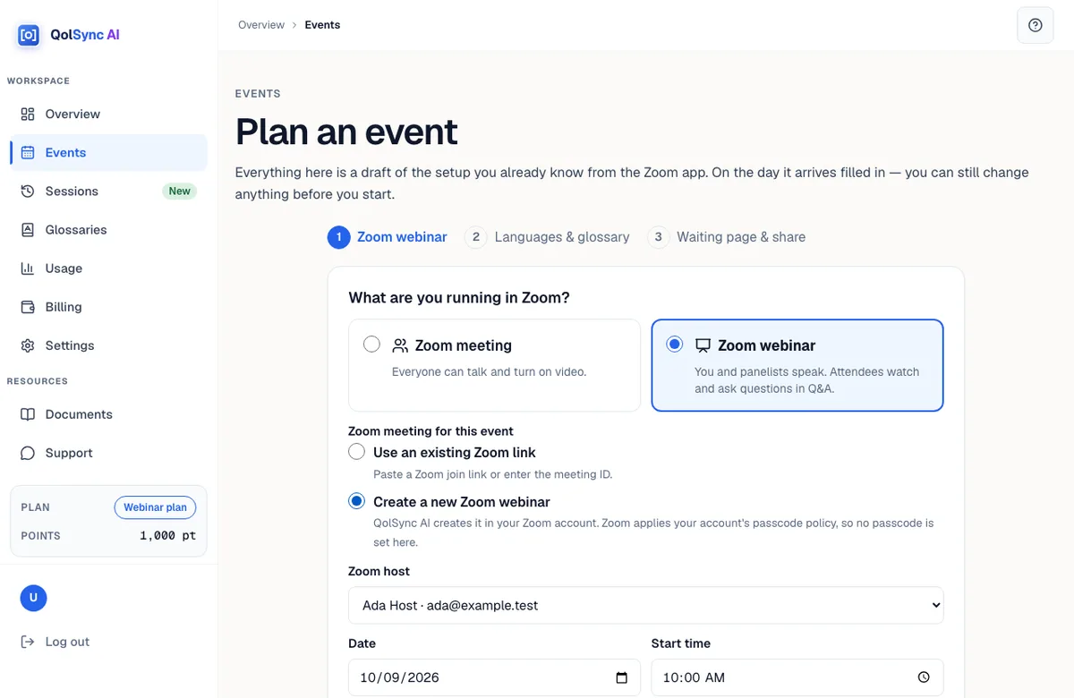This screenshot has width=1074, height=698.
Task: Click the What are you running in Zoom? text
Action: 459,297
